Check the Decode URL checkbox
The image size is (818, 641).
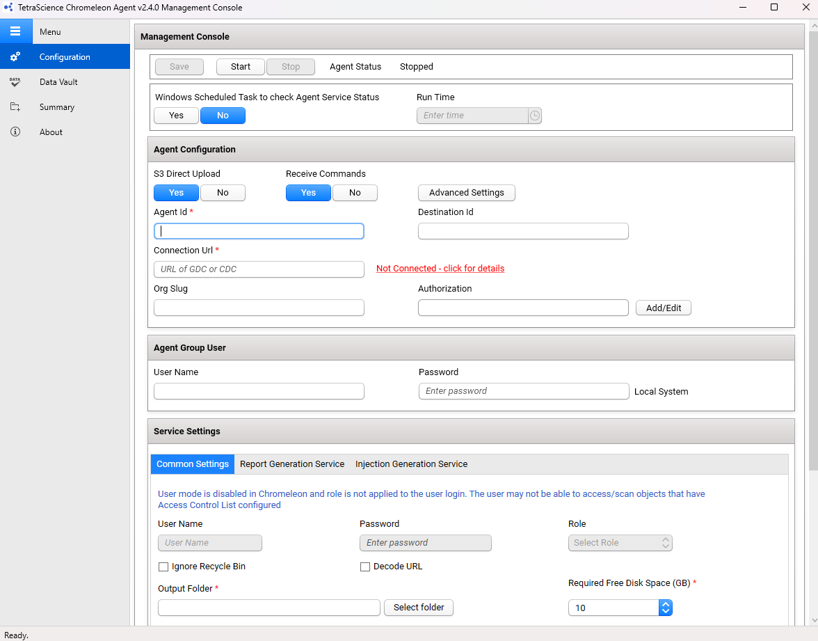pyautogui.click(x=365, y=567)
